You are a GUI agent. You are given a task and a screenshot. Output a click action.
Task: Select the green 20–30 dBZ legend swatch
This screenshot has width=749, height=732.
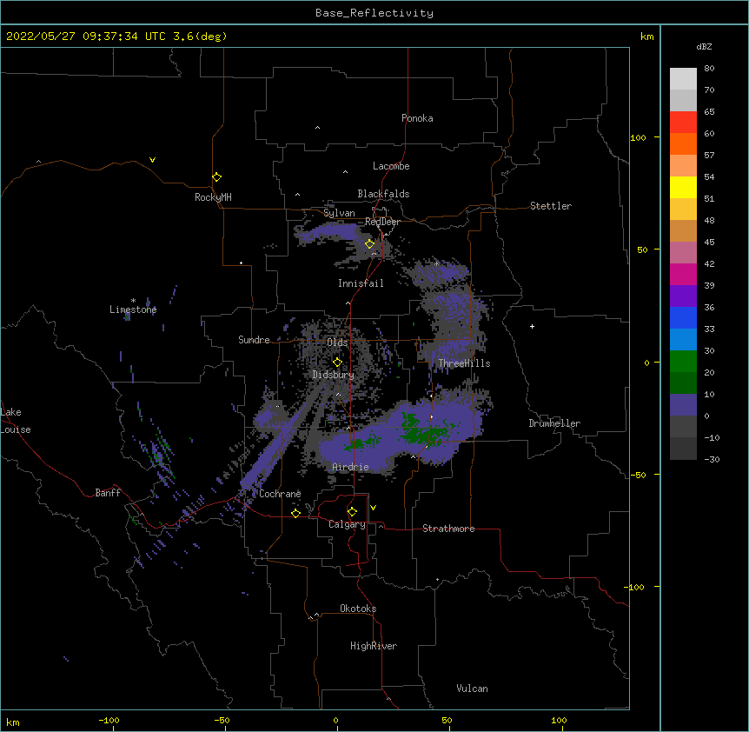coord(683,362)
